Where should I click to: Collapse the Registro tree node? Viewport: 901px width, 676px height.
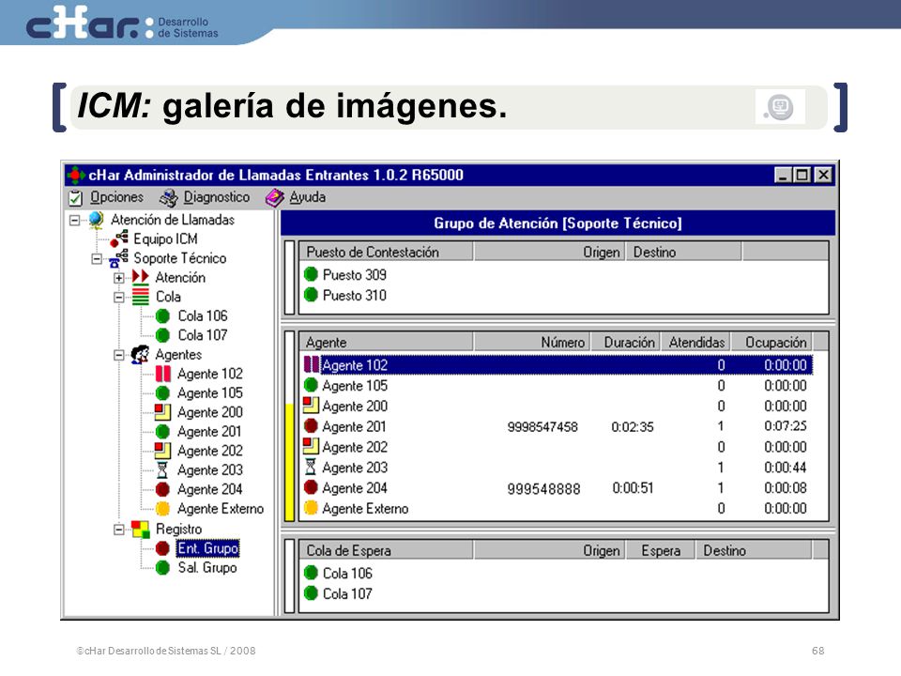[118, 530]
